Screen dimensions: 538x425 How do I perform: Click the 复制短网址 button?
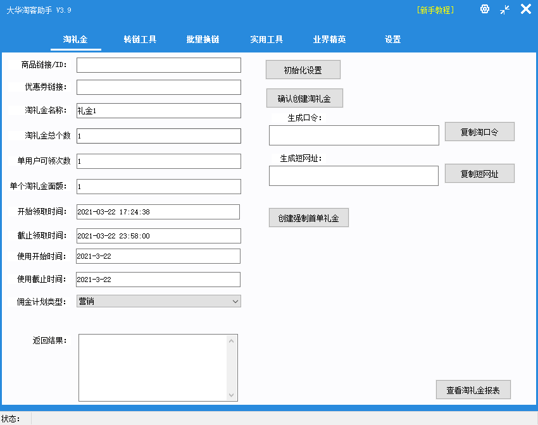[x=479, y=173]
